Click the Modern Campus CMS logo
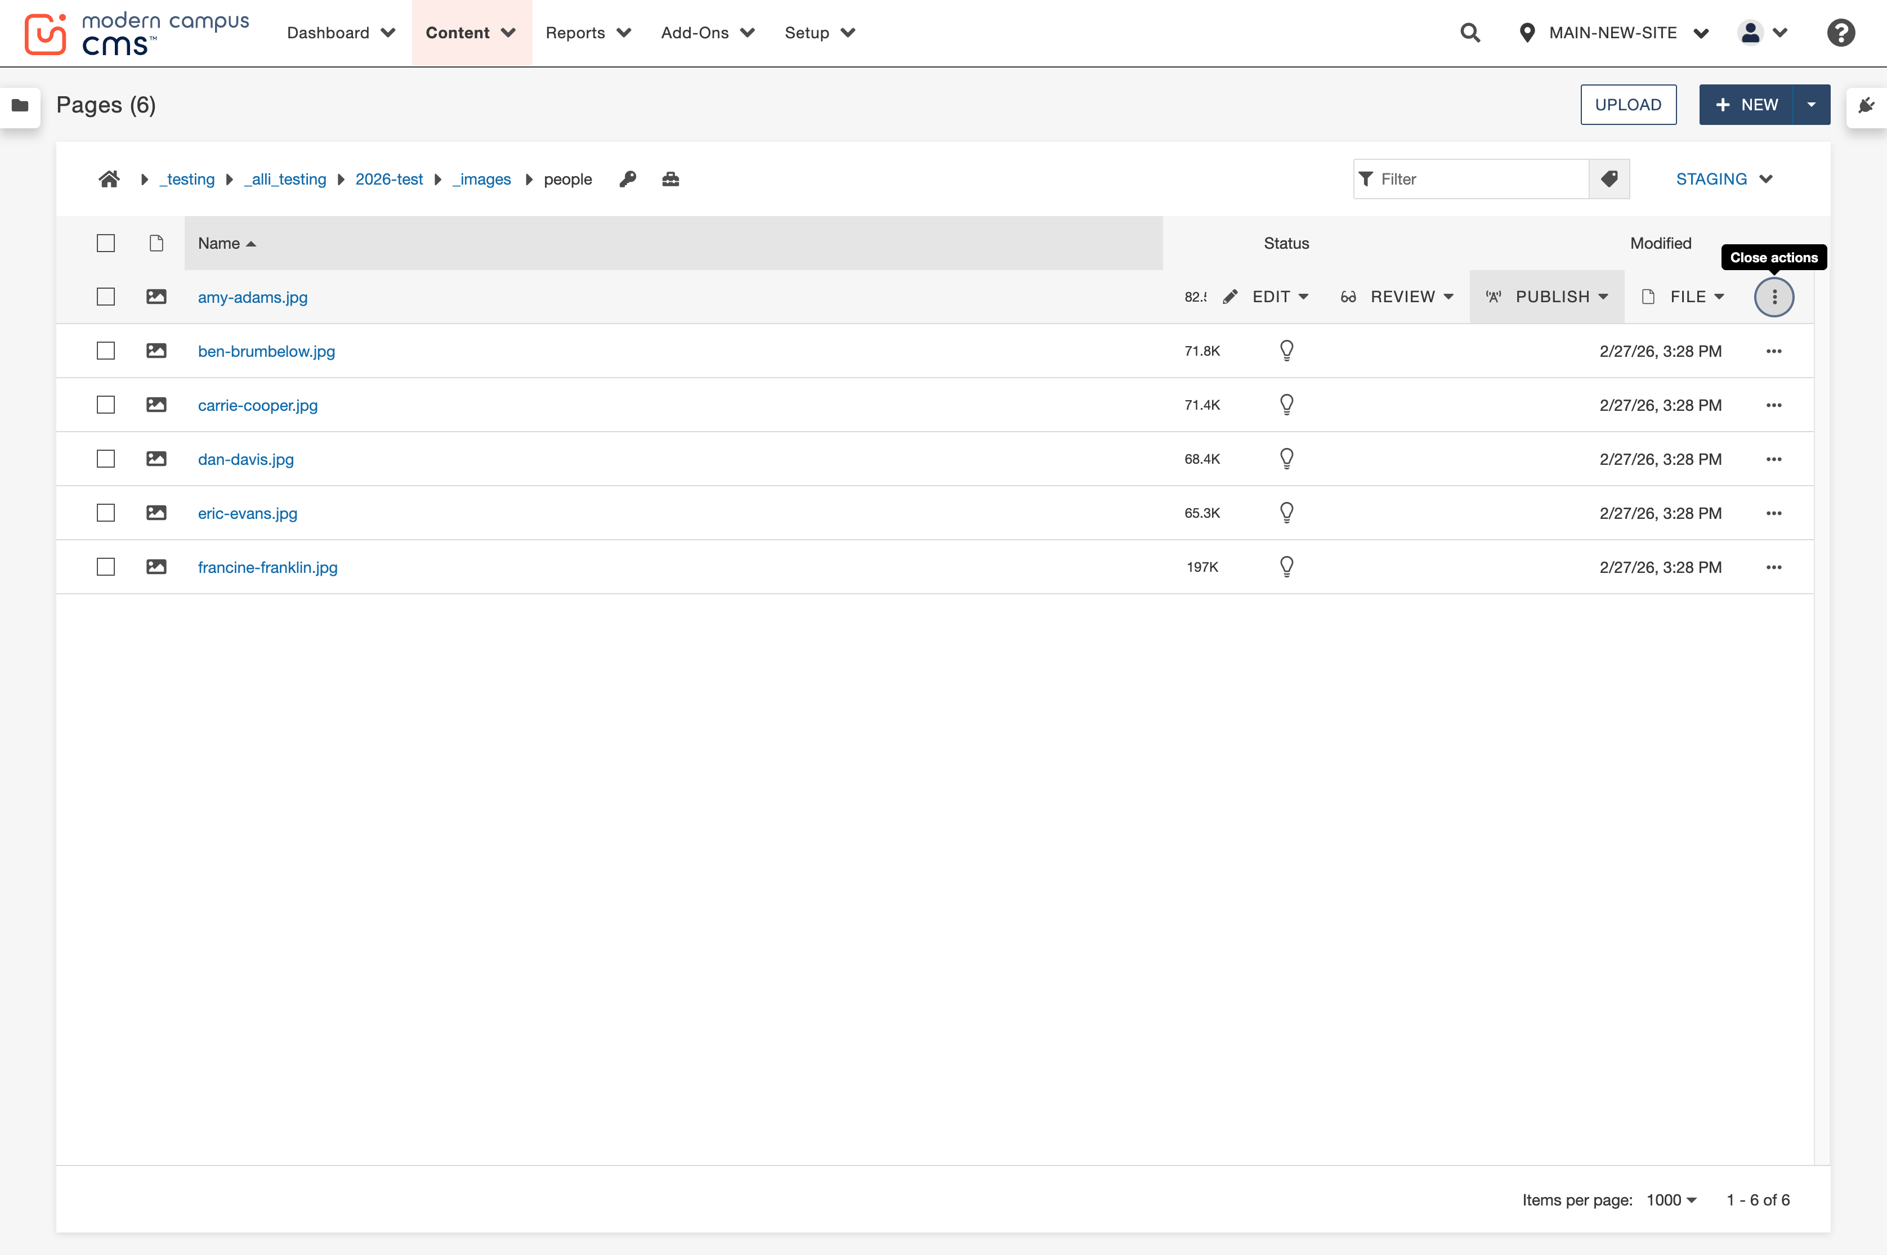The width and height of the screenshot is (1887, 1255). pos(137,34)
